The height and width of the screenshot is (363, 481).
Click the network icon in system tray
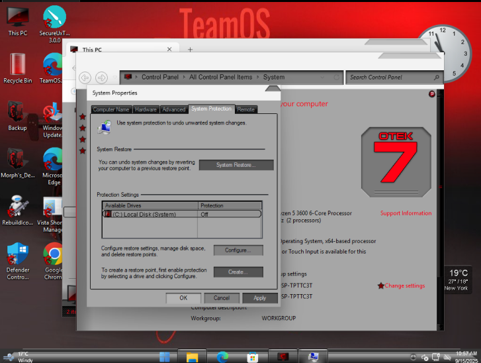click(435, 357)
